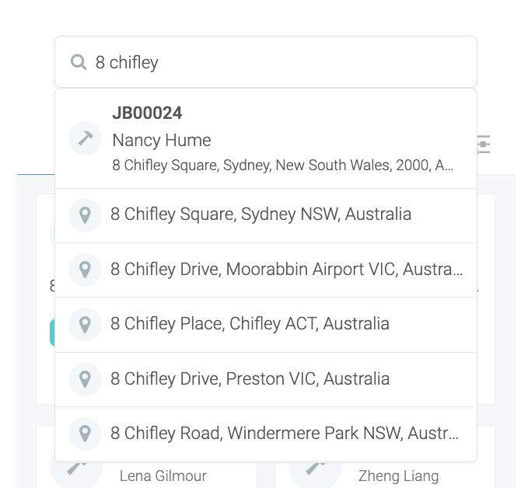Click the hammer icon beside Zheng Liang
The width and height of the screenshot is (521, 488).
315,468
